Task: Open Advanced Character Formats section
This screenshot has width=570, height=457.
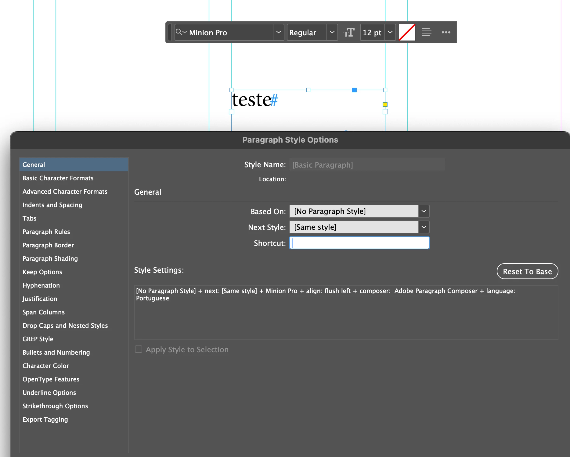Action: click(74, 191)
